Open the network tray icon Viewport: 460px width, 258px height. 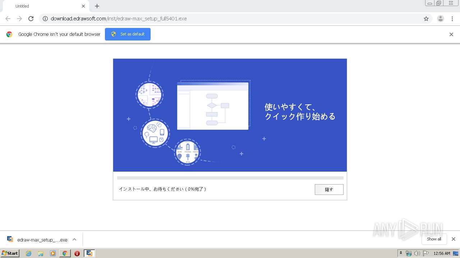coord(409,253)
